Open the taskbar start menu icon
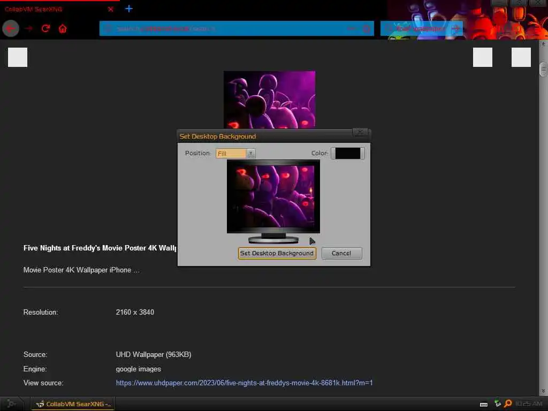The image size is (548, 411). point(12,404)
